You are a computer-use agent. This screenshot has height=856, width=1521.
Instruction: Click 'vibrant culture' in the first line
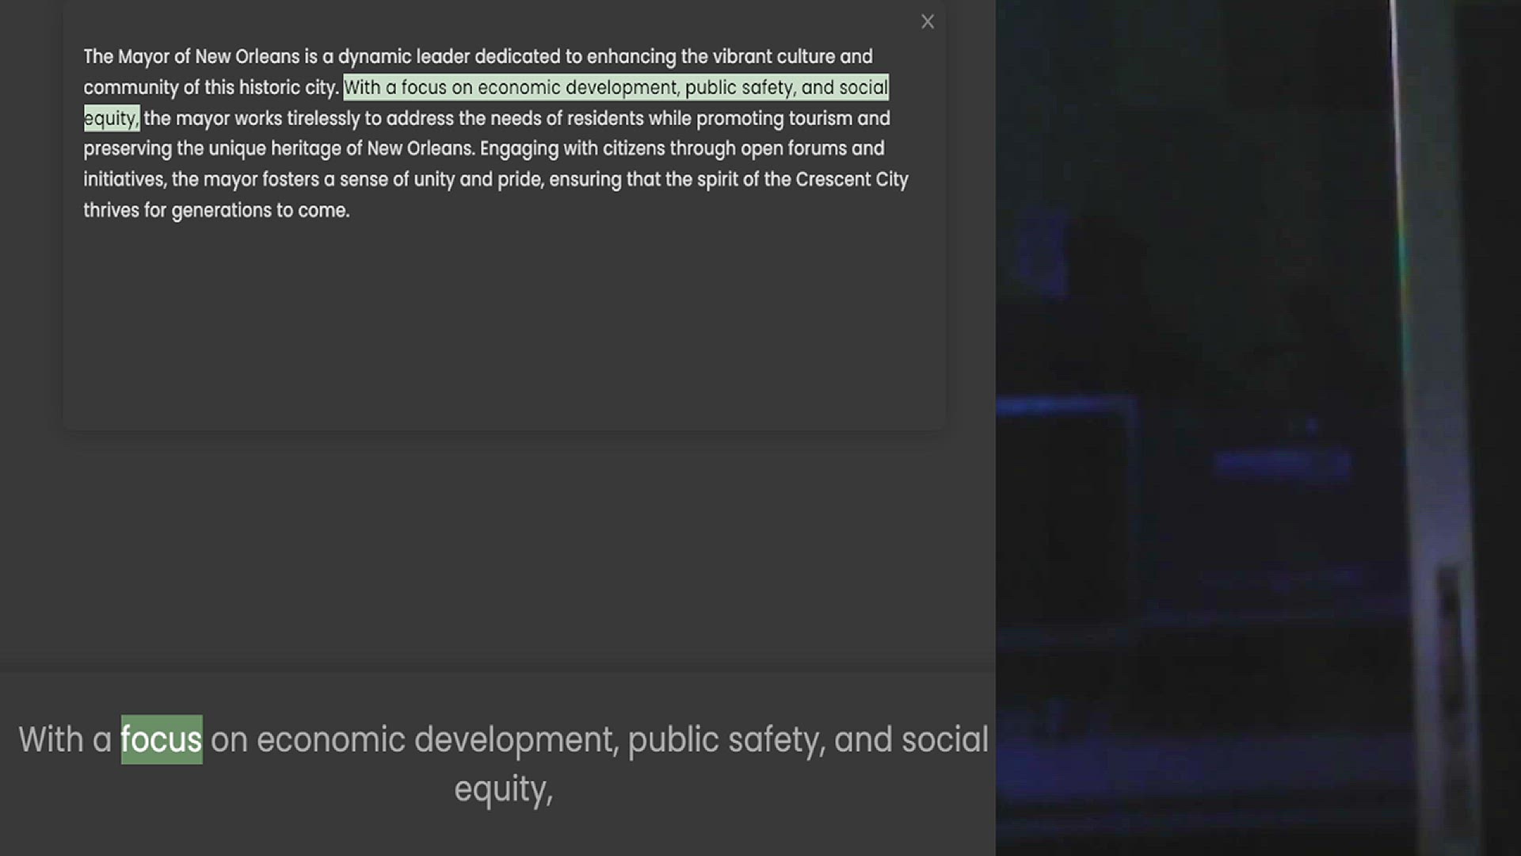tap(773, 57)
